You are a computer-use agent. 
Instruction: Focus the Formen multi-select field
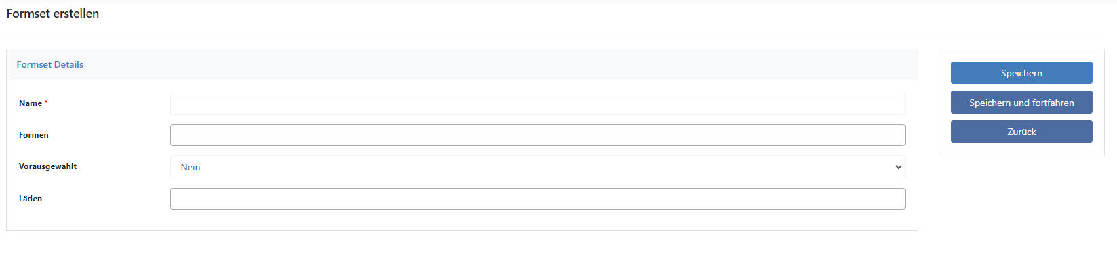coord(537,135)
